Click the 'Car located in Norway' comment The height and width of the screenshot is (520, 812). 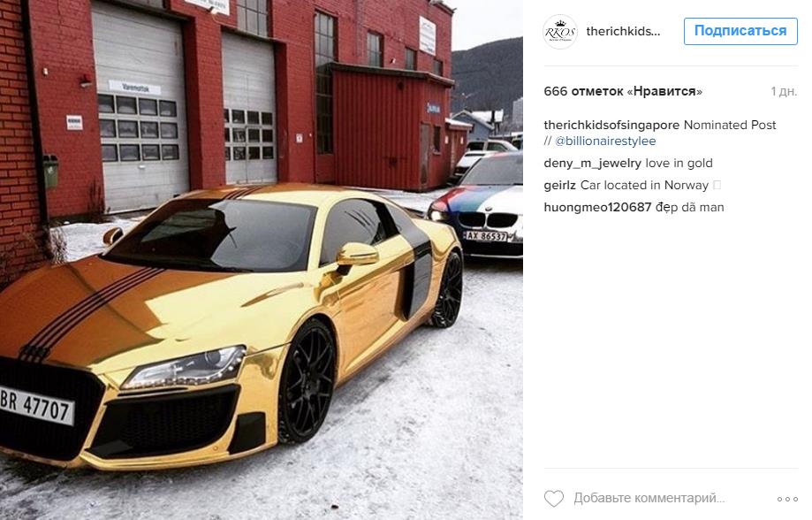(x=644, y=185)
